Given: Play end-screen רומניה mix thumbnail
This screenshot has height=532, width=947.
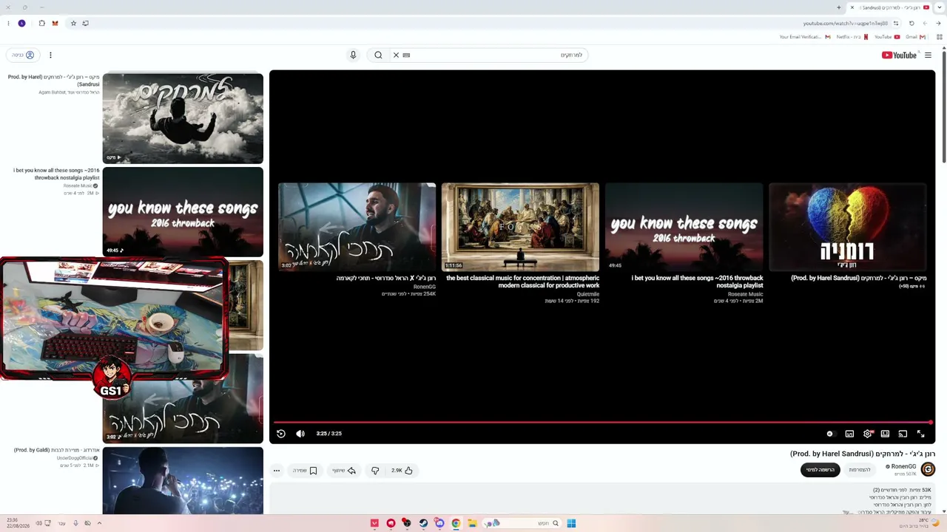Looking at the screenshot, I should point(848,227).
